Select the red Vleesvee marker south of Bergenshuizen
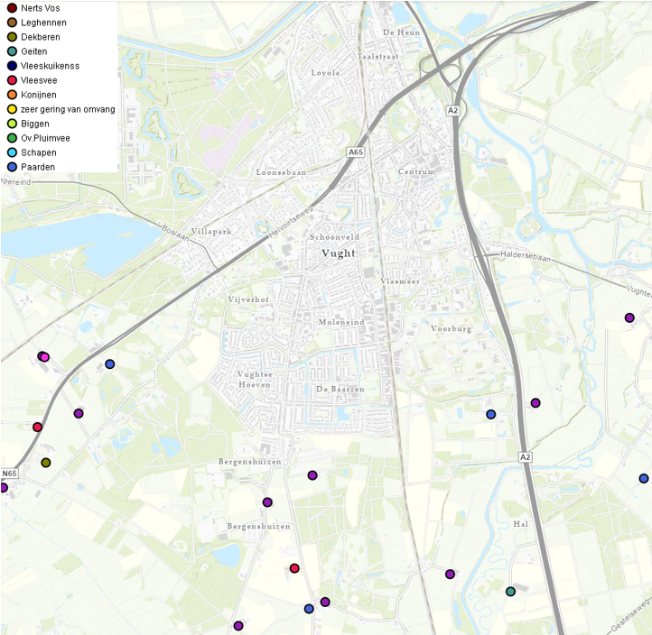This screenshot has width=652, height=635. tap(294, 568)
